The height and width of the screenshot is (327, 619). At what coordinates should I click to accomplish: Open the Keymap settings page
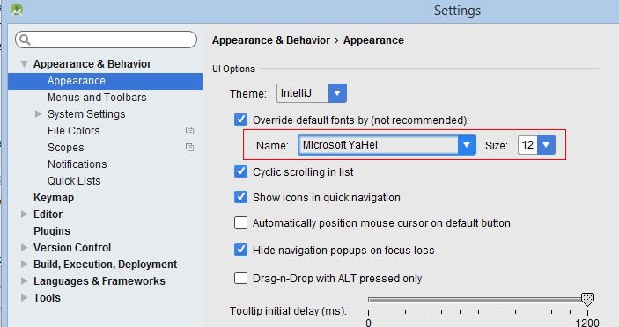coord(54,198)
